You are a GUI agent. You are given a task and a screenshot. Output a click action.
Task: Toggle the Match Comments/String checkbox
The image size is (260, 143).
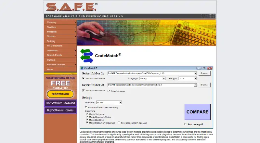tap(87, 117)
